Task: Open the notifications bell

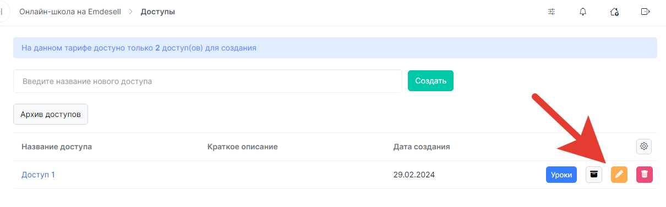Action: coord(583,12)
